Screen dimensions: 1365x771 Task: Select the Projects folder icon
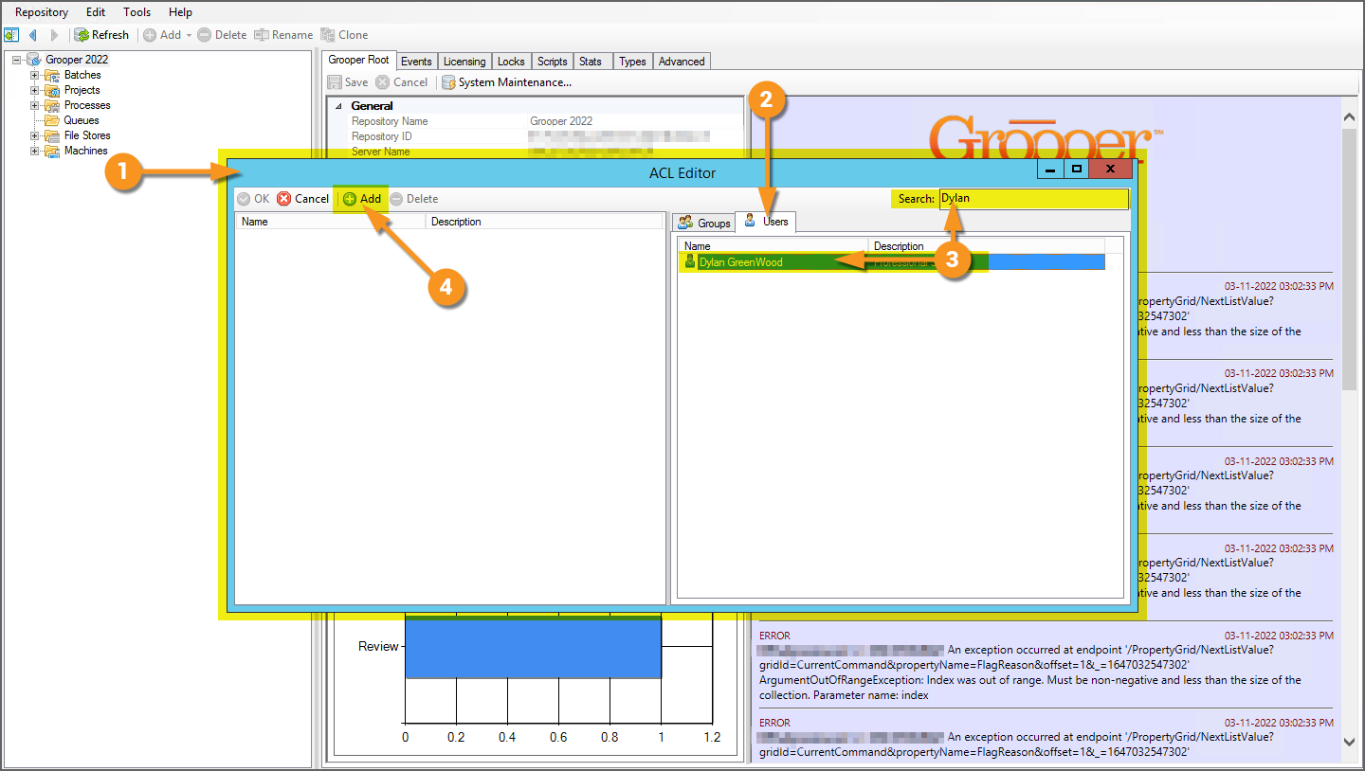[52, 90]
